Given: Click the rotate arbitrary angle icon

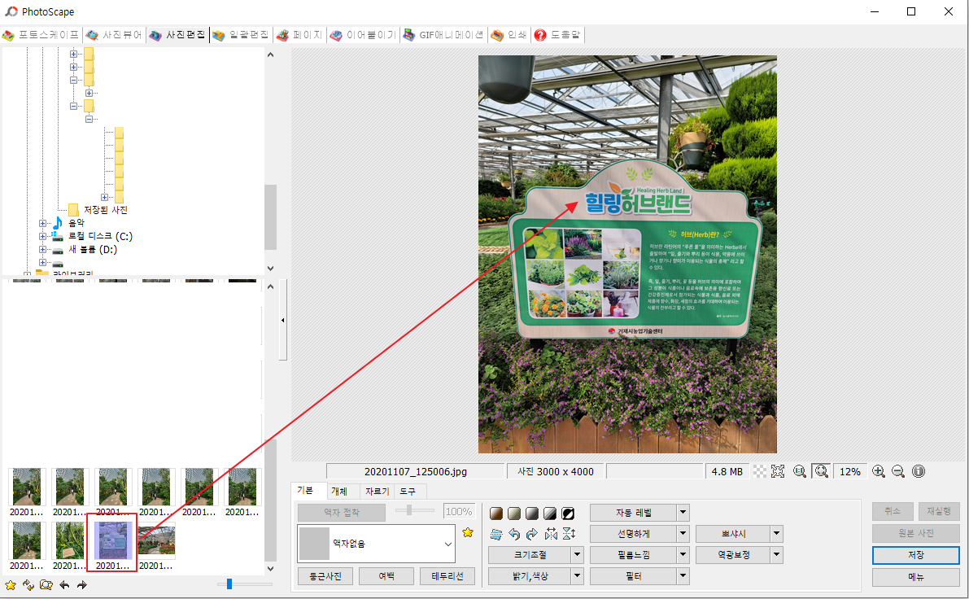Looking at the screenshot, I should [496, 534].
